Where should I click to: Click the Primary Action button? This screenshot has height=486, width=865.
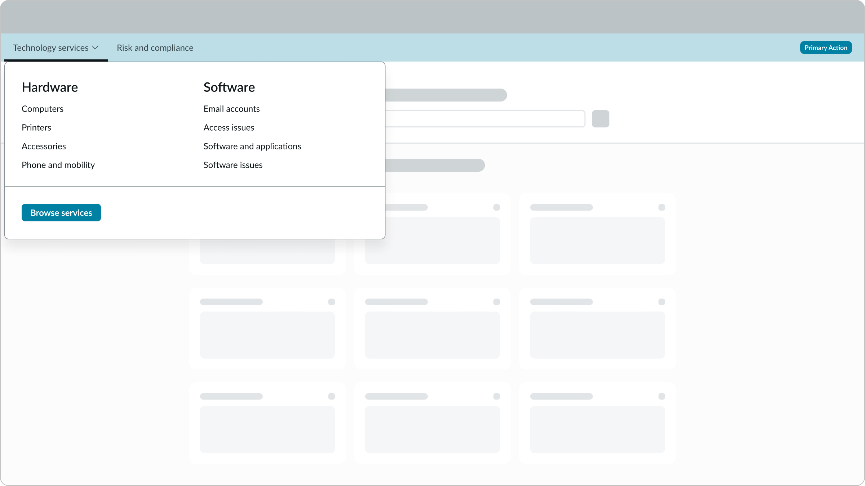click(x=826, y=47)
